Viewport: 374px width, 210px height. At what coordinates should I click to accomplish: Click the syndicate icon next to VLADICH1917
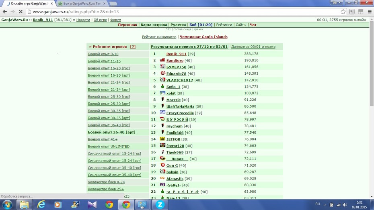(162, 80)
